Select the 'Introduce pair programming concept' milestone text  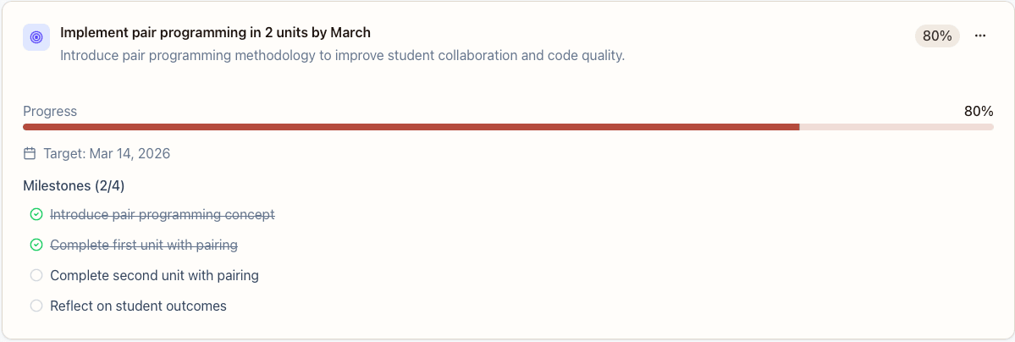pyautogui.click(x=163, y=215)
